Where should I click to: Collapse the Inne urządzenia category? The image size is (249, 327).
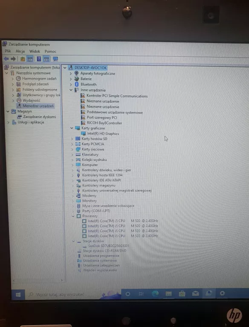pyautogui.click(x=71, y=90)
